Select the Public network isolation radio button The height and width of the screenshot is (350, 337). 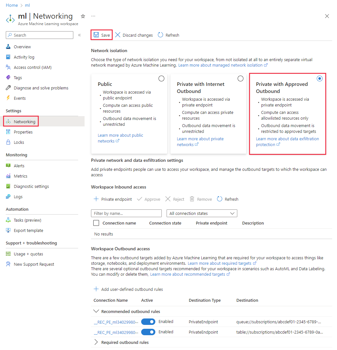tap(161, 78)
